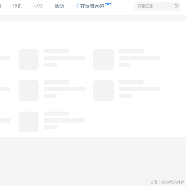Open the 资讯 navigation tab

17,6
